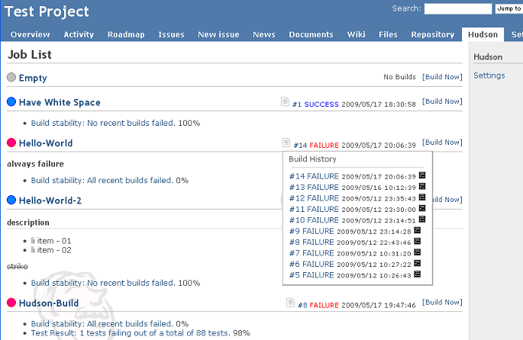Viewport: 523px width, 340px height.
Task: Open the News tab
Action: [x=264, y=34]
